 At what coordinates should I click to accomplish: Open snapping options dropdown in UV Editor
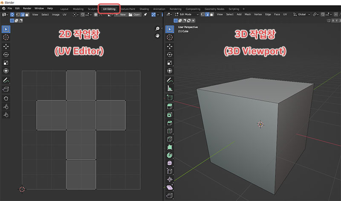(89, 15)
